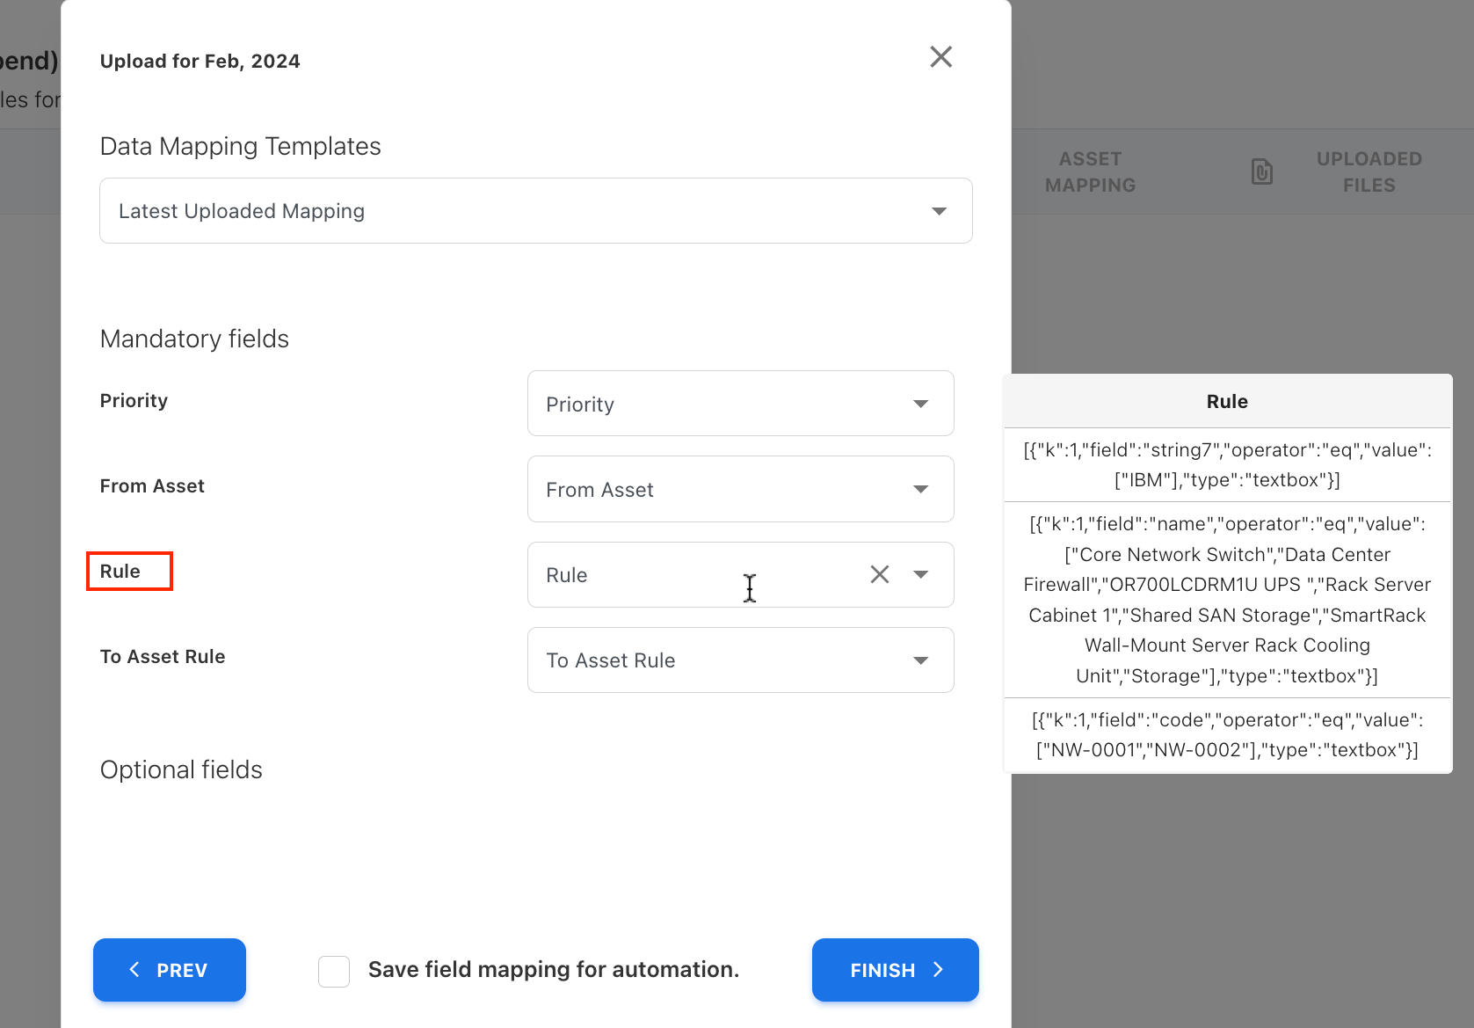The image size is (1474, 1028).
Task: Click the FINISH button
Action: tap(895, 970)
